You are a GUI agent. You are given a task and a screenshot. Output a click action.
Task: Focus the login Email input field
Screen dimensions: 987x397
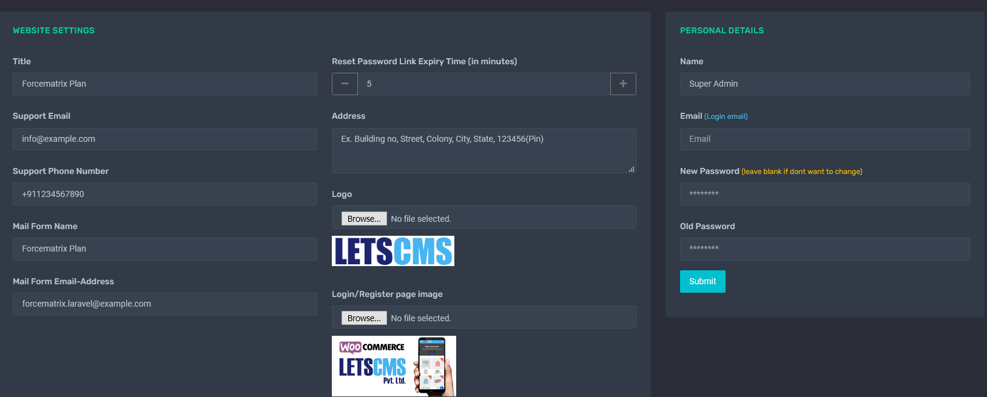tap(824, 139)
